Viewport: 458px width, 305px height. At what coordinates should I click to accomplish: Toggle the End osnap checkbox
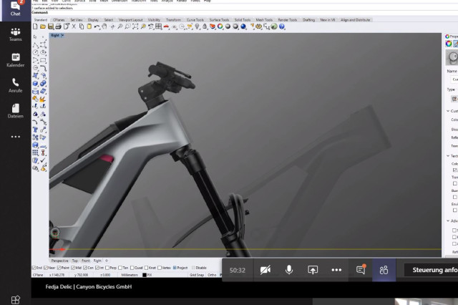tap(34, 268)
